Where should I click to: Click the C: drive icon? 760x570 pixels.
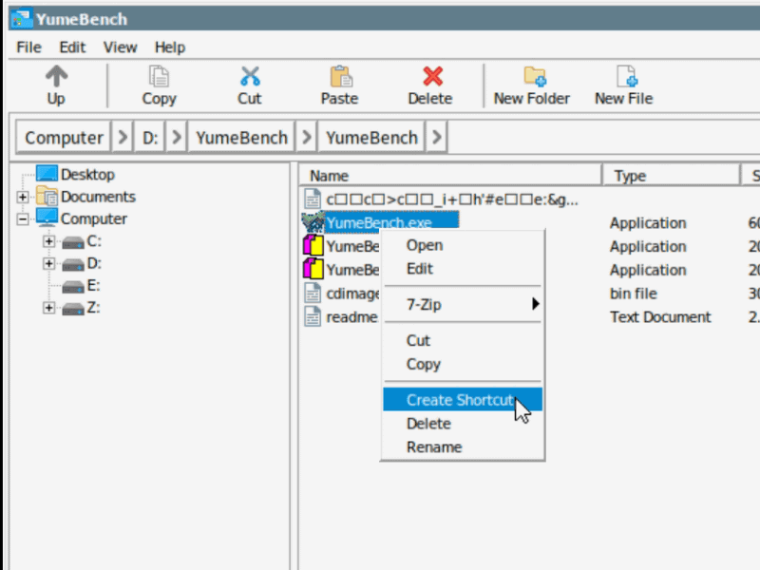[x=73, y=242]
